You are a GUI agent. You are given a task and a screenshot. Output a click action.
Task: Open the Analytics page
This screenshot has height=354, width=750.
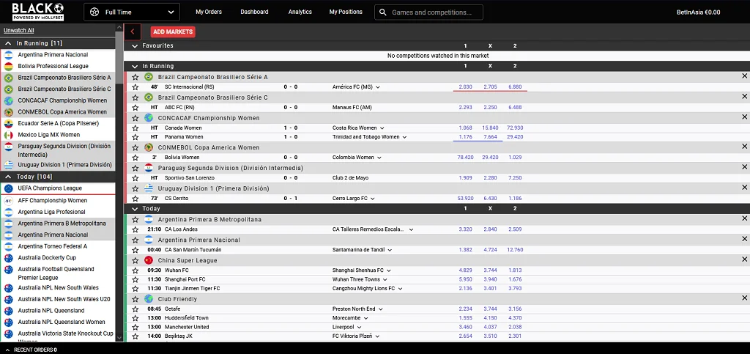[300, 12]
